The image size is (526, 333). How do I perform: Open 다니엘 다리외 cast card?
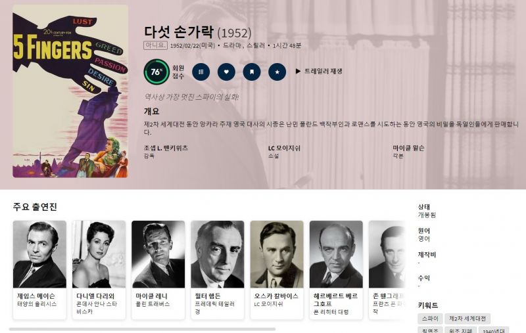[x=99, y=270]
